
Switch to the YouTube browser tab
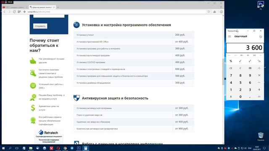[15, 8]
